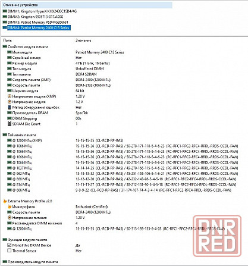Select the timing row starting 19-15-15-36
Screen dimensions: 248x266
[156, 146]
